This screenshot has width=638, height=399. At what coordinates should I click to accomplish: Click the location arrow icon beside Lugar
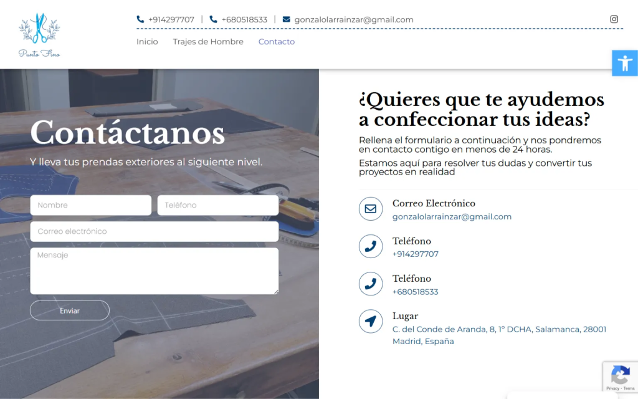371,322
